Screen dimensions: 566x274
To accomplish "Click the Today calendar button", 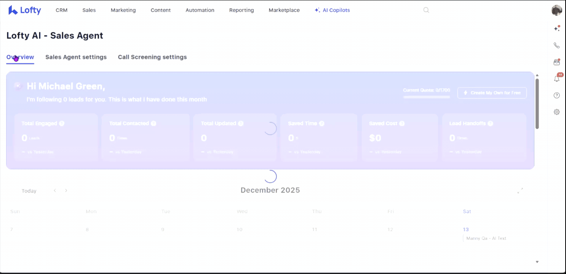I will [29, 191].
